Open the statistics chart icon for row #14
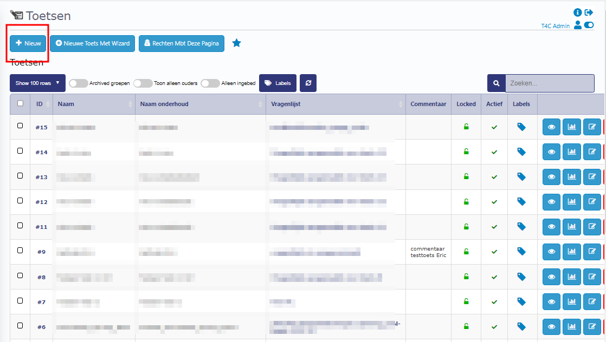Screen dimensions: 606x342 click(571, 152)
